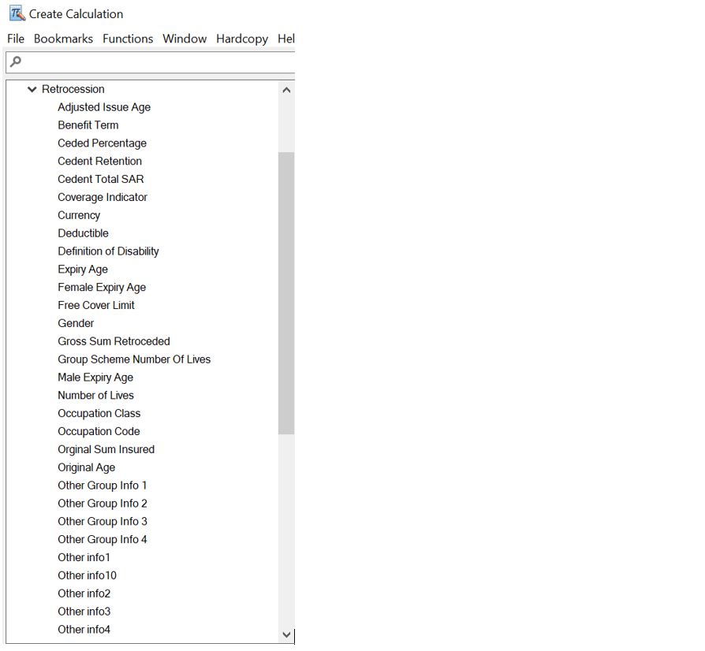Open the Window menu

click(x=185, y=39)
